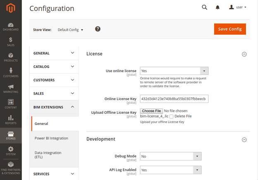The height and width of the screenshot is (180, 258).
Task: Open the Use online license dropdown
Action: 174,71
